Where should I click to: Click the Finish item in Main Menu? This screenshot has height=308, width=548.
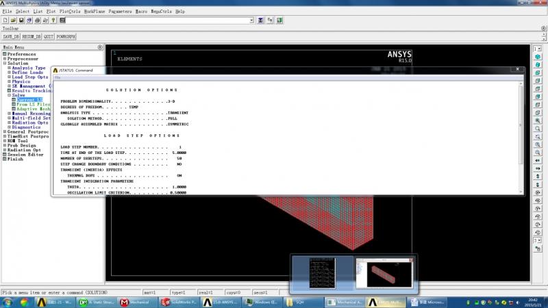(15, 159)
